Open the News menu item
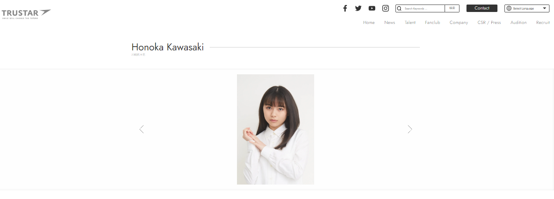Viewport: 554px width, 199px height. (390, 23)
